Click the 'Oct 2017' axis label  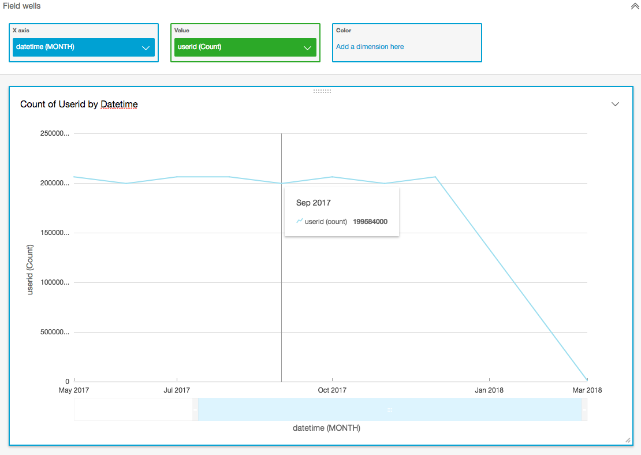[332, 390]
